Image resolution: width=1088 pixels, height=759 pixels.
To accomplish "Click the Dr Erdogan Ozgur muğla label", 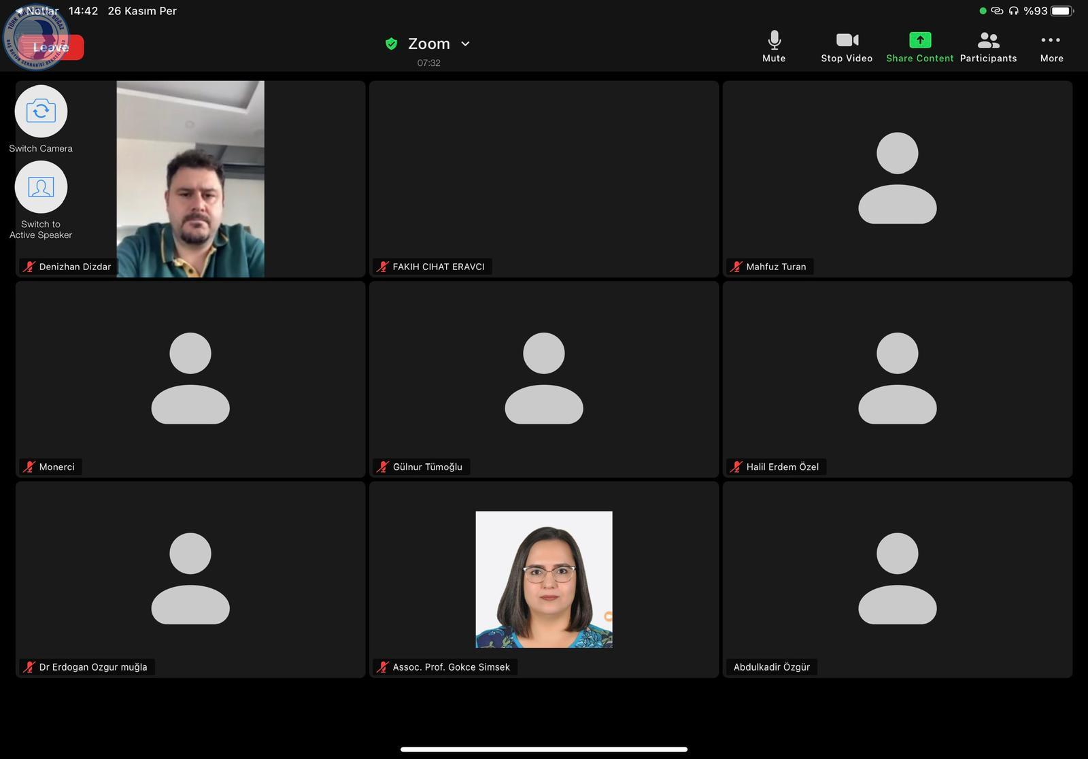I will (x=93, y=667).
